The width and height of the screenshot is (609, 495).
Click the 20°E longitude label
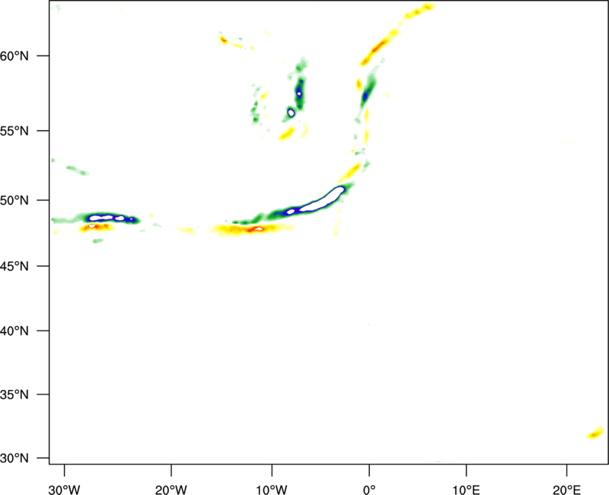click(x=566, y=490)
